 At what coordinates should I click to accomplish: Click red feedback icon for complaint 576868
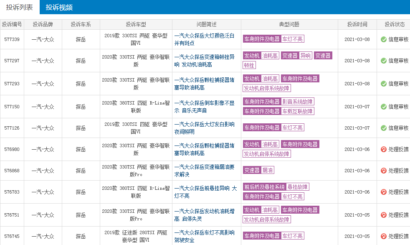[x=384, y=171]
